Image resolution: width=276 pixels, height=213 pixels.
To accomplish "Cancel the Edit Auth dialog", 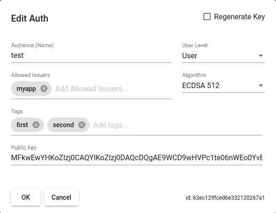I will [61, 197].
